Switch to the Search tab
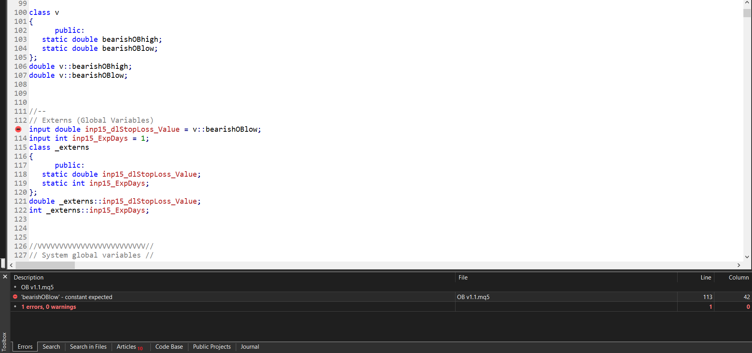 [51, 347]
